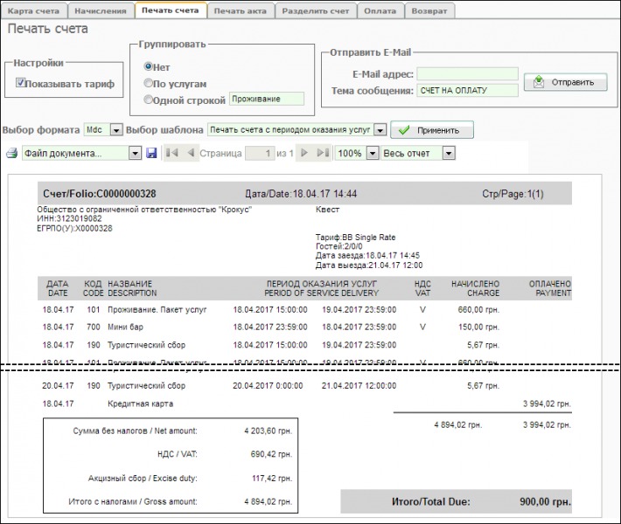Open the 'Выбор формата' Mdc dropdown
The height and width of the screenshot is (524, 621).
(101, 130)
